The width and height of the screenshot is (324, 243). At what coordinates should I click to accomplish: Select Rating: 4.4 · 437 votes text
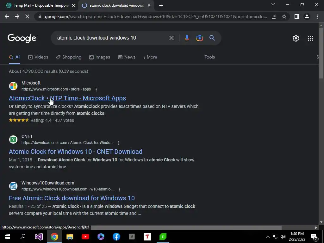52,120
